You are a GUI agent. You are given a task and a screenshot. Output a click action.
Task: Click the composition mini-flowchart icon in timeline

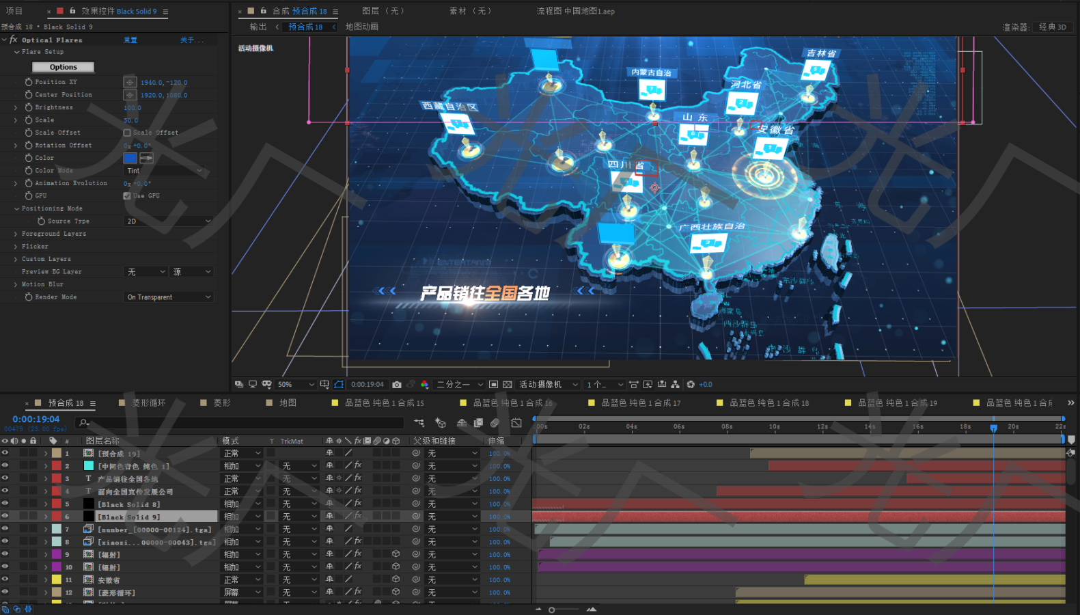tap(419, 423)
